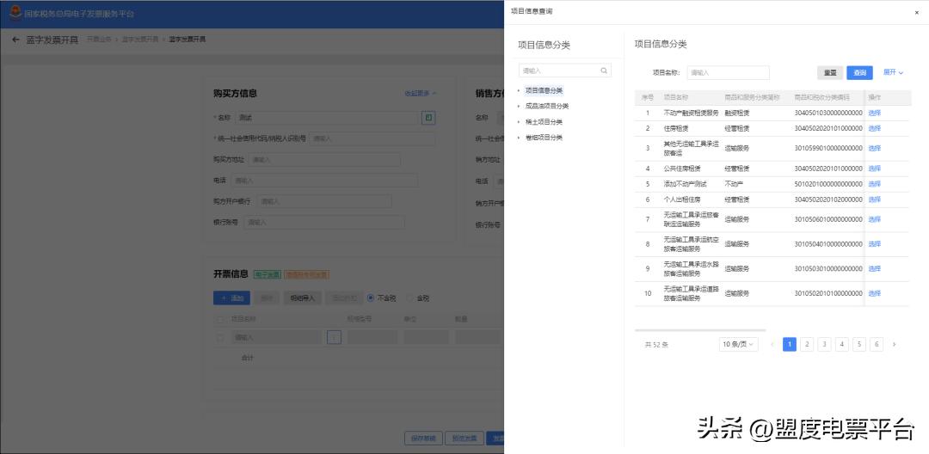Go to page 1 of results
The height and width of the screenshot is (454, 929).
point(789,345)
